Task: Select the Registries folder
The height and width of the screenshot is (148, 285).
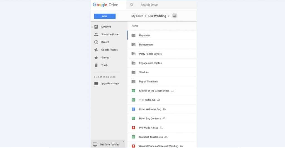Action: click(x=144, y=35)
